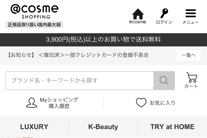Click the @cosme SHOPPING logo
Screen dimensions: 207x138
pos(34,11)
